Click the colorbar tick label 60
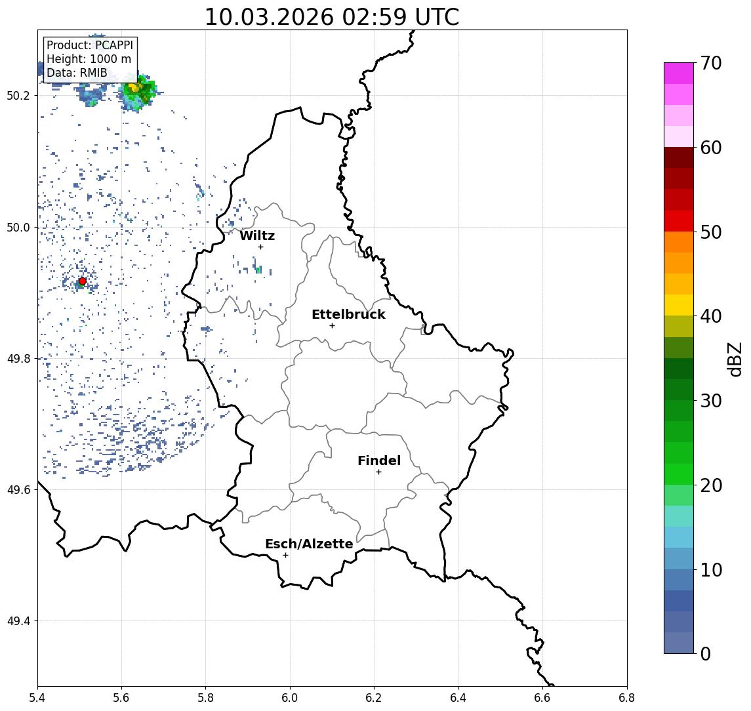 [711, 148]
